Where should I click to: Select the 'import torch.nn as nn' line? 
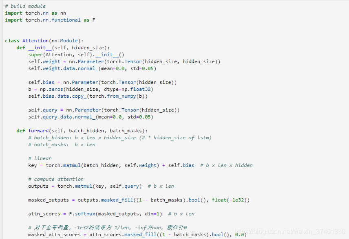click(x=35, y=13)
